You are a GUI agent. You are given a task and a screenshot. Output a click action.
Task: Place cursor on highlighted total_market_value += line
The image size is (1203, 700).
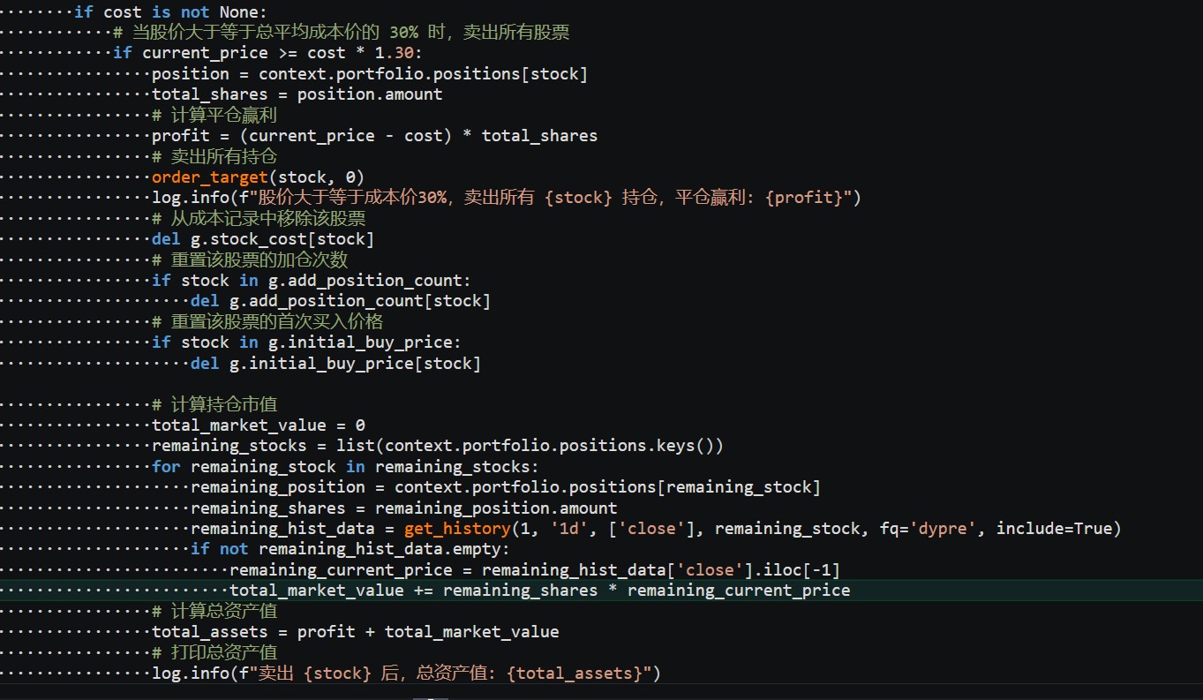(539, 591)
